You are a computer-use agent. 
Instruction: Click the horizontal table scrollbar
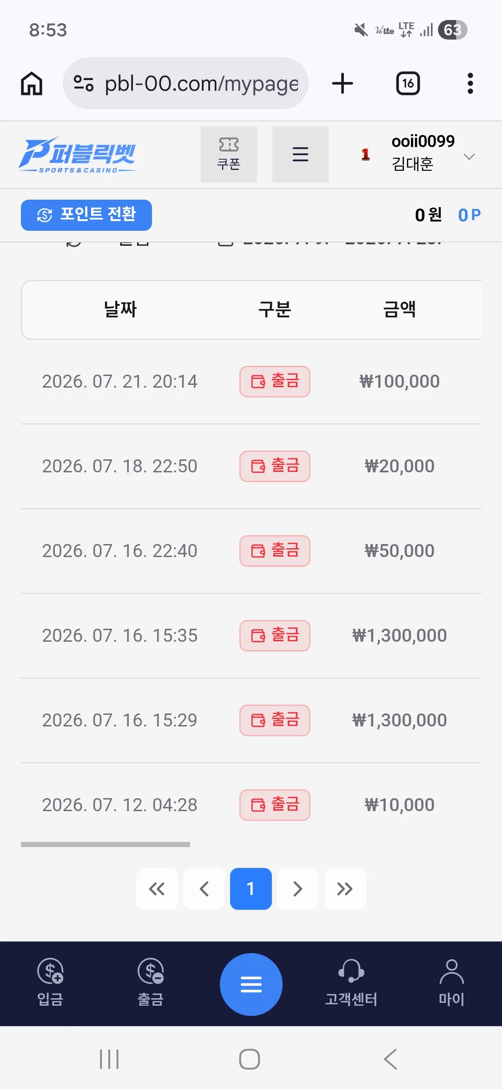point(106,844)
